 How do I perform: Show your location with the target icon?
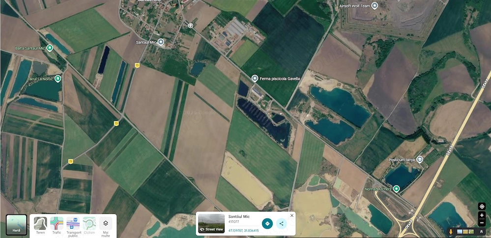[x=482, y=207]
